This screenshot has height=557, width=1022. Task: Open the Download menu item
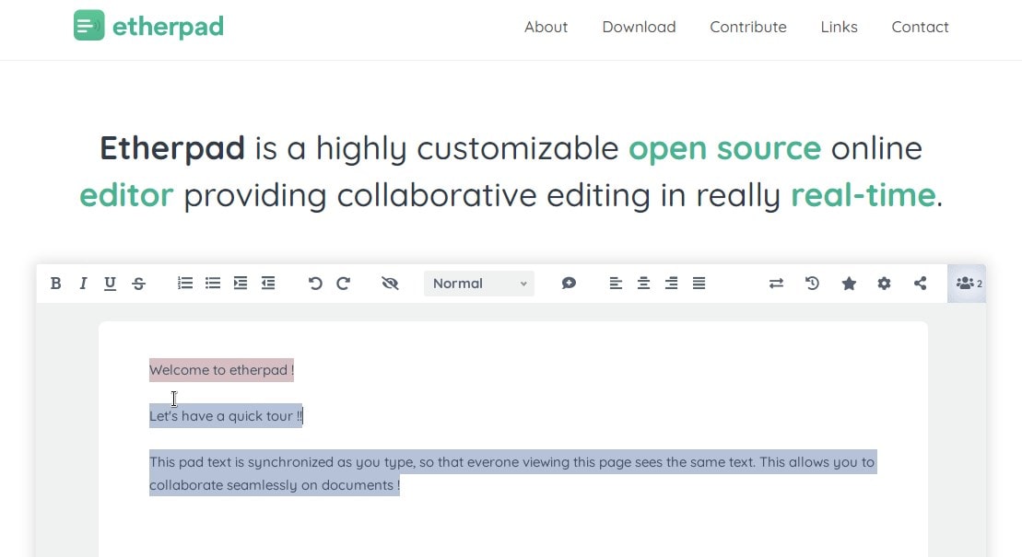tap(639, 27)
